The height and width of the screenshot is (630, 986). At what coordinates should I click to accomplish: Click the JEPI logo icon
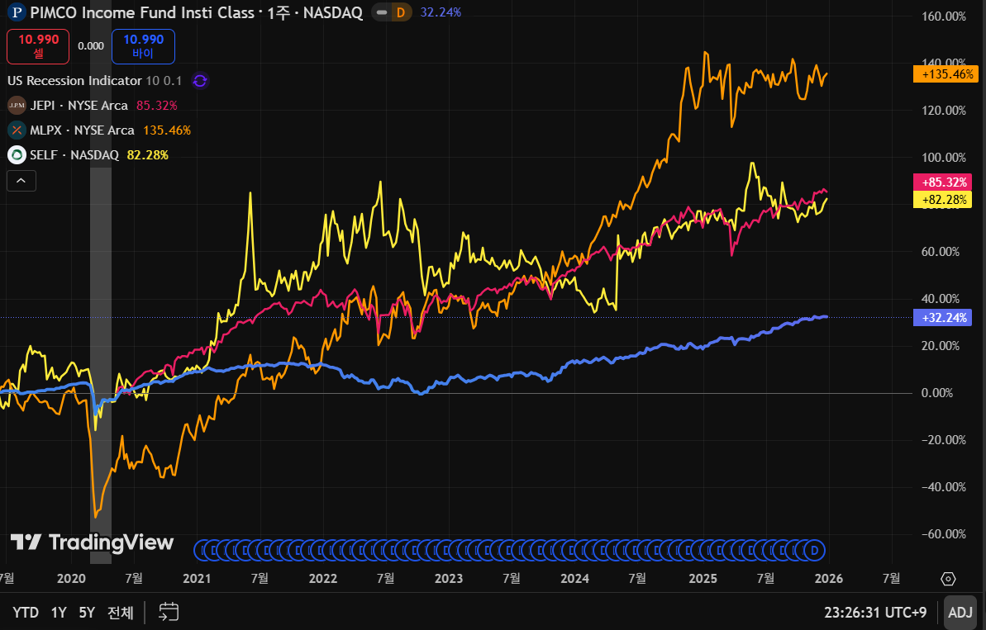tap(17, 106)
